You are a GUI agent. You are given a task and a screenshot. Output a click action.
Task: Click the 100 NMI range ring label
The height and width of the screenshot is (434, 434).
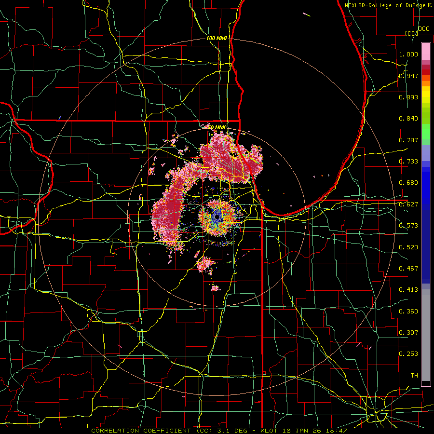[217, 38]
